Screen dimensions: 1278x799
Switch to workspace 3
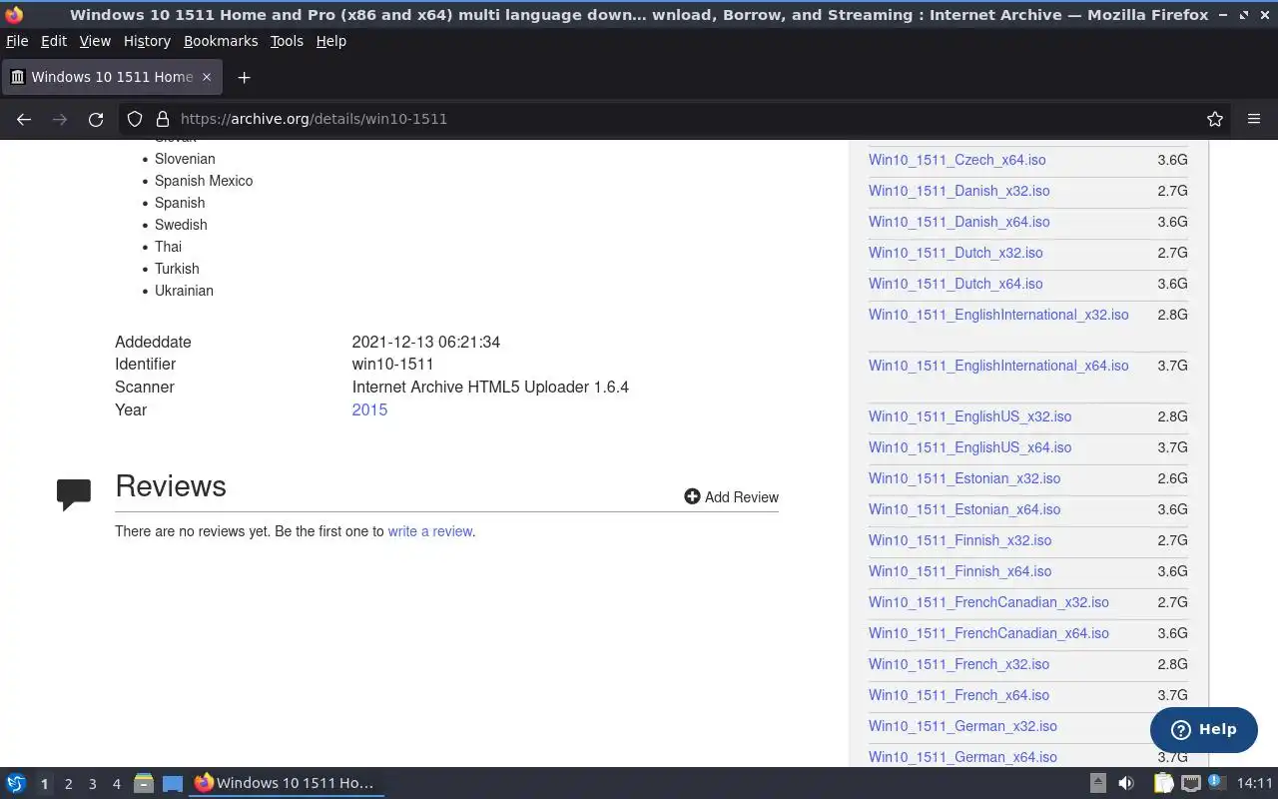point(92,784)
